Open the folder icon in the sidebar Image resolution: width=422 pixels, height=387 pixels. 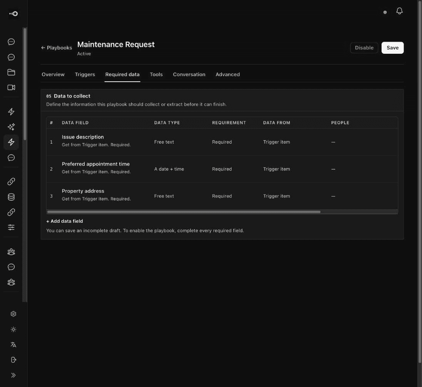pos(11,72)
